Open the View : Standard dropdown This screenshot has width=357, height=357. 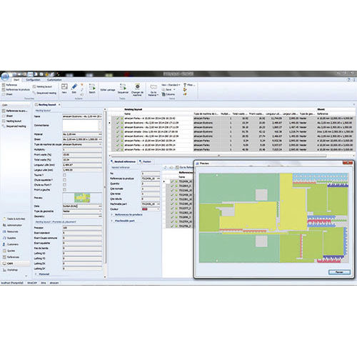tap(171, 85)
